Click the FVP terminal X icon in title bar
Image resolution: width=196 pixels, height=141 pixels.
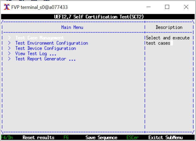[x=7, y=7]
